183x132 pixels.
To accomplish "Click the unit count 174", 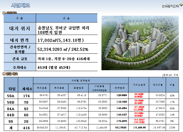I will point(26,96).
